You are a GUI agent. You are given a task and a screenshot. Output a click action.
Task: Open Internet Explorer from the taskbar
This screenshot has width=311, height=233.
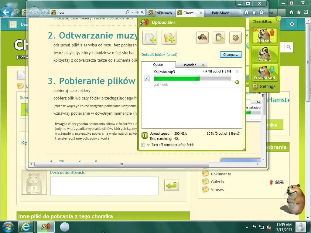click(x=26, y=227)
